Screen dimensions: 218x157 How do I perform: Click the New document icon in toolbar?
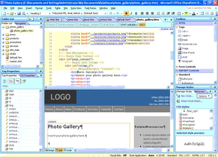4,14
